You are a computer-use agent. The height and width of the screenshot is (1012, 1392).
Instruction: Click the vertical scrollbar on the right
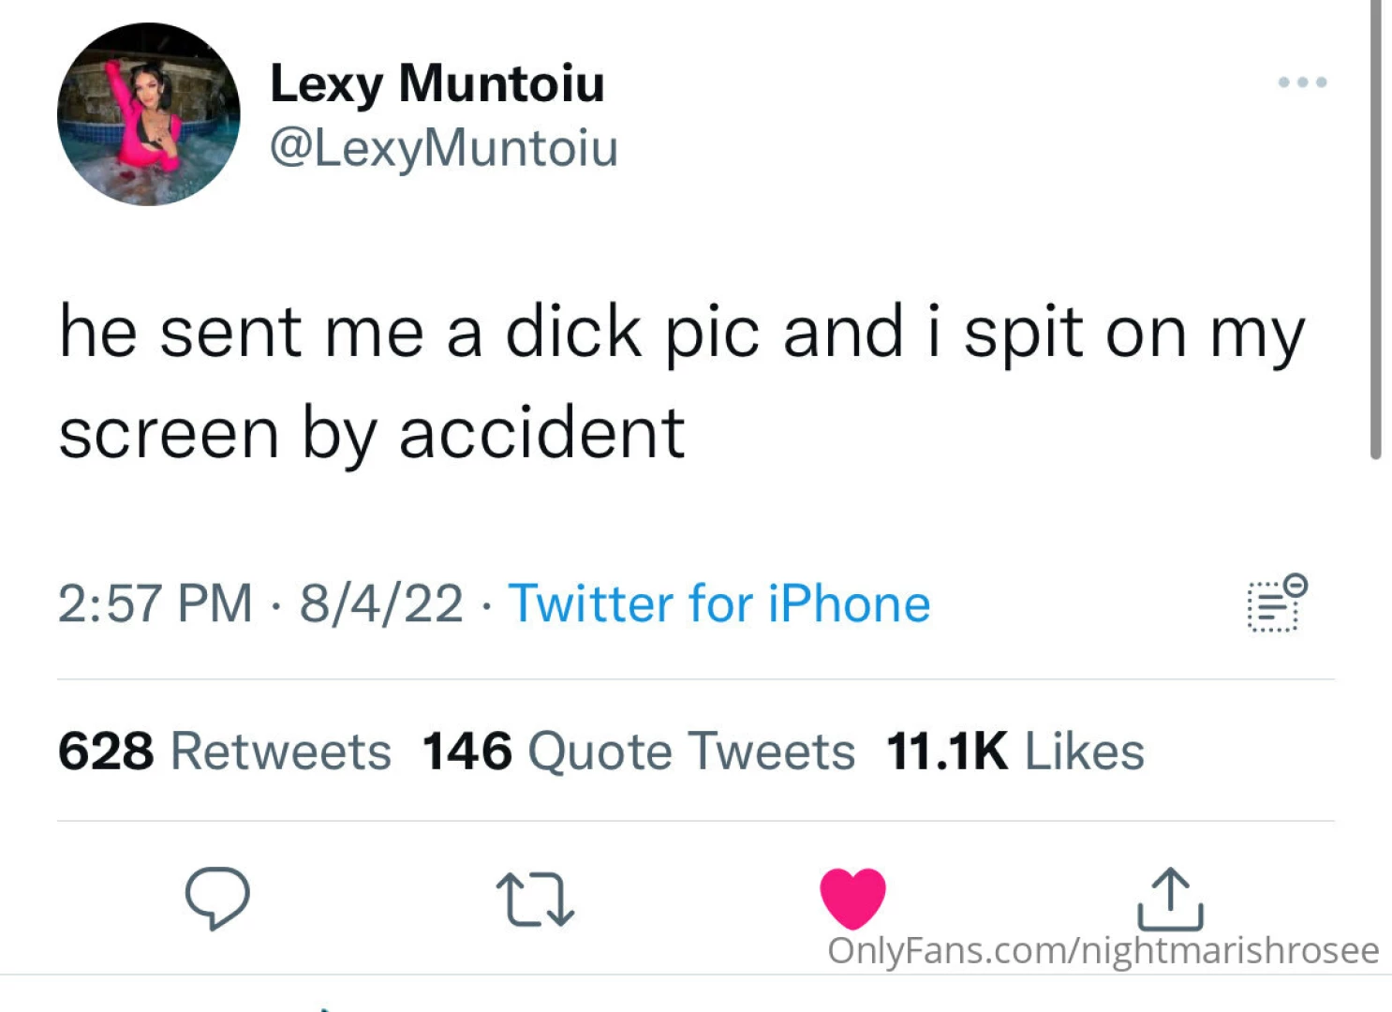[x=1375, y=230]
